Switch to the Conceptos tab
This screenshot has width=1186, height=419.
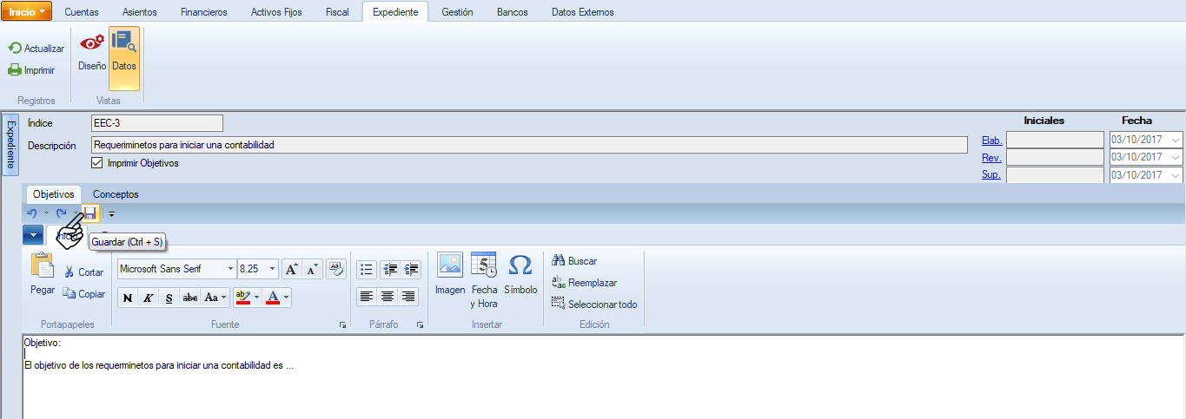click(116, 194)
